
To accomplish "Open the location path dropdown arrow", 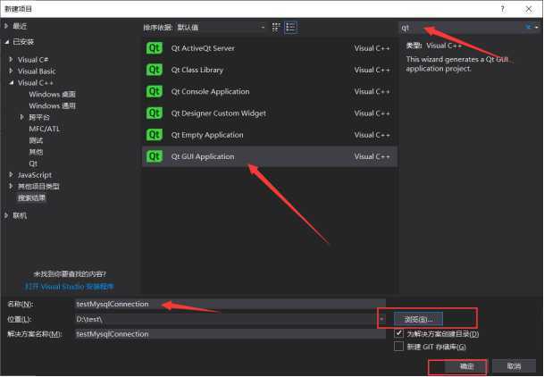I will (381, 319).
